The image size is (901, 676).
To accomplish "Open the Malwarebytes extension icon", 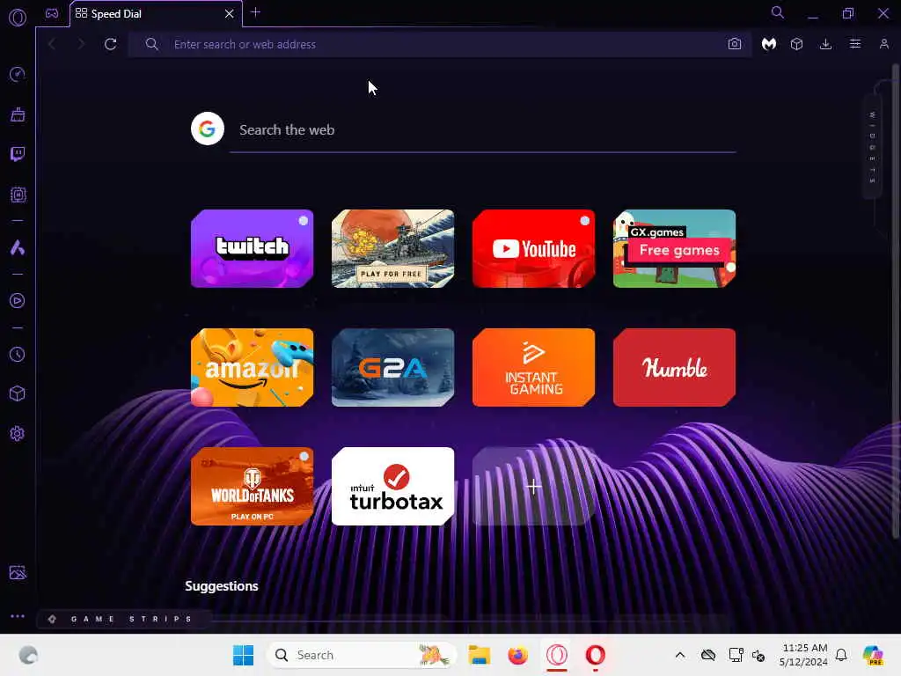I will 769,44.
